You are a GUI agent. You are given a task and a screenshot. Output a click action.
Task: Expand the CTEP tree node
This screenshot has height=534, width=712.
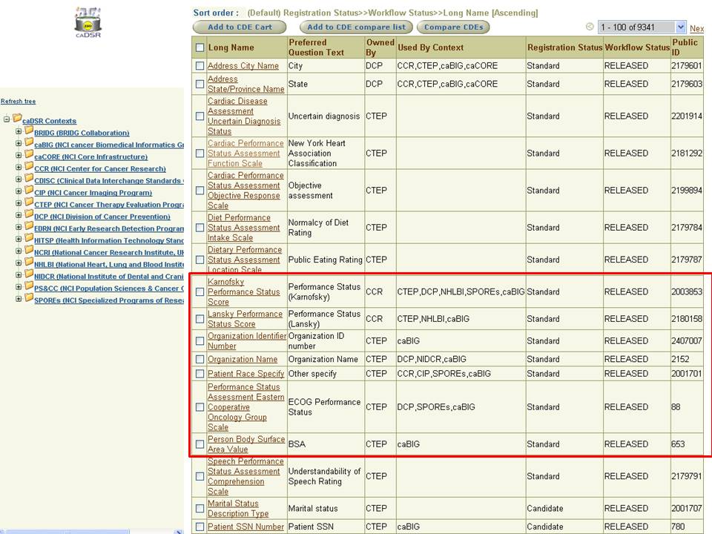(19, 203)
